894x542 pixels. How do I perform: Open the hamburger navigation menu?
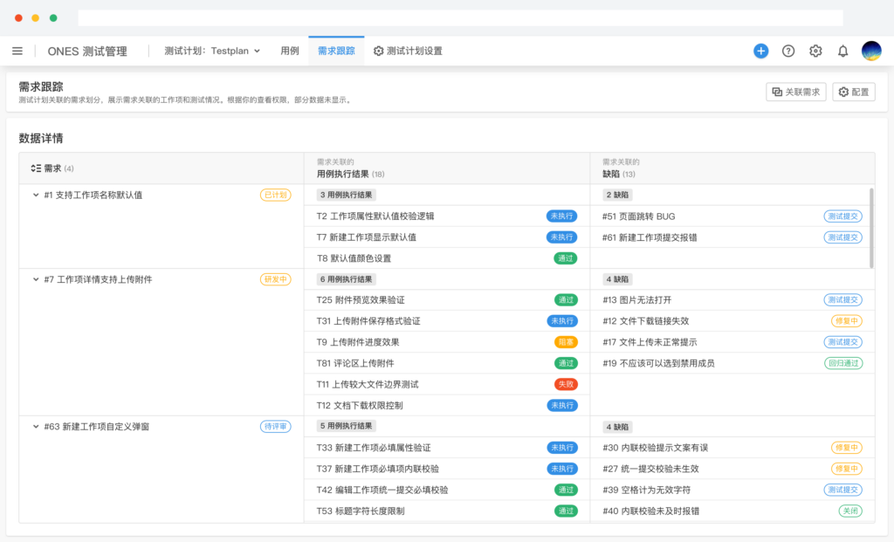click(x=17, y=51)
